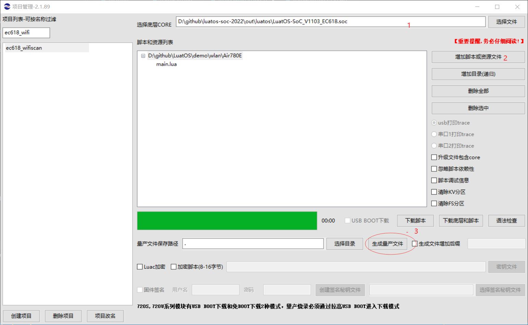The image size is (528, 325).
Task: Select main.lua in script list
Action: point(167,64)
